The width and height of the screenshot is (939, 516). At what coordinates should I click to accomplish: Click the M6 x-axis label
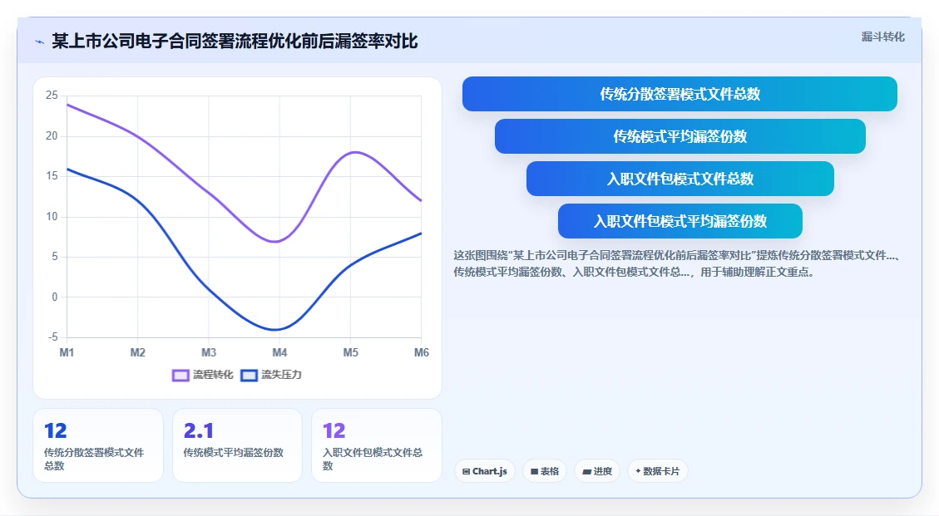click(422, 352)
